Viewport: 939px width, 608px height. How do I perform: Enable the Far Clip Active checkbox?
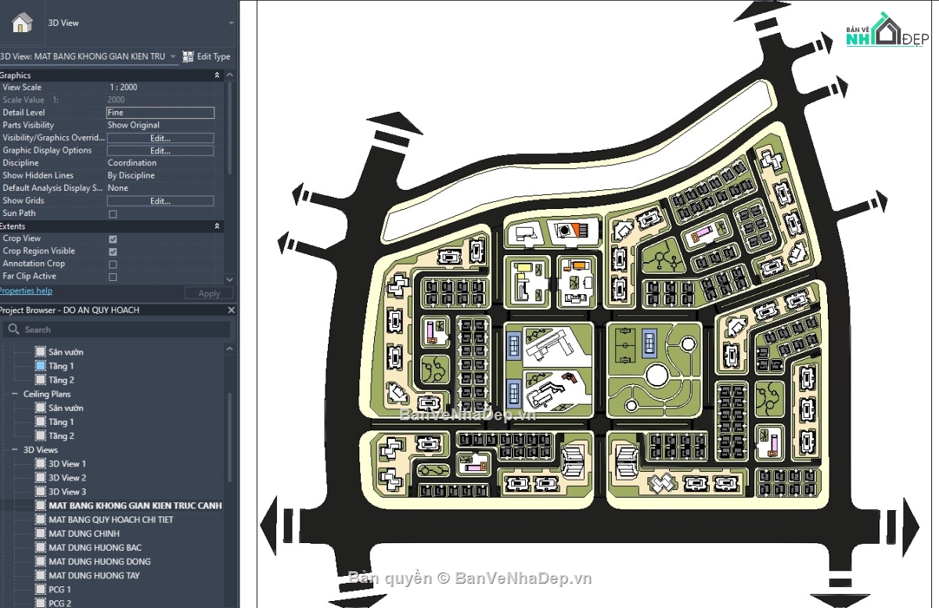113,276
